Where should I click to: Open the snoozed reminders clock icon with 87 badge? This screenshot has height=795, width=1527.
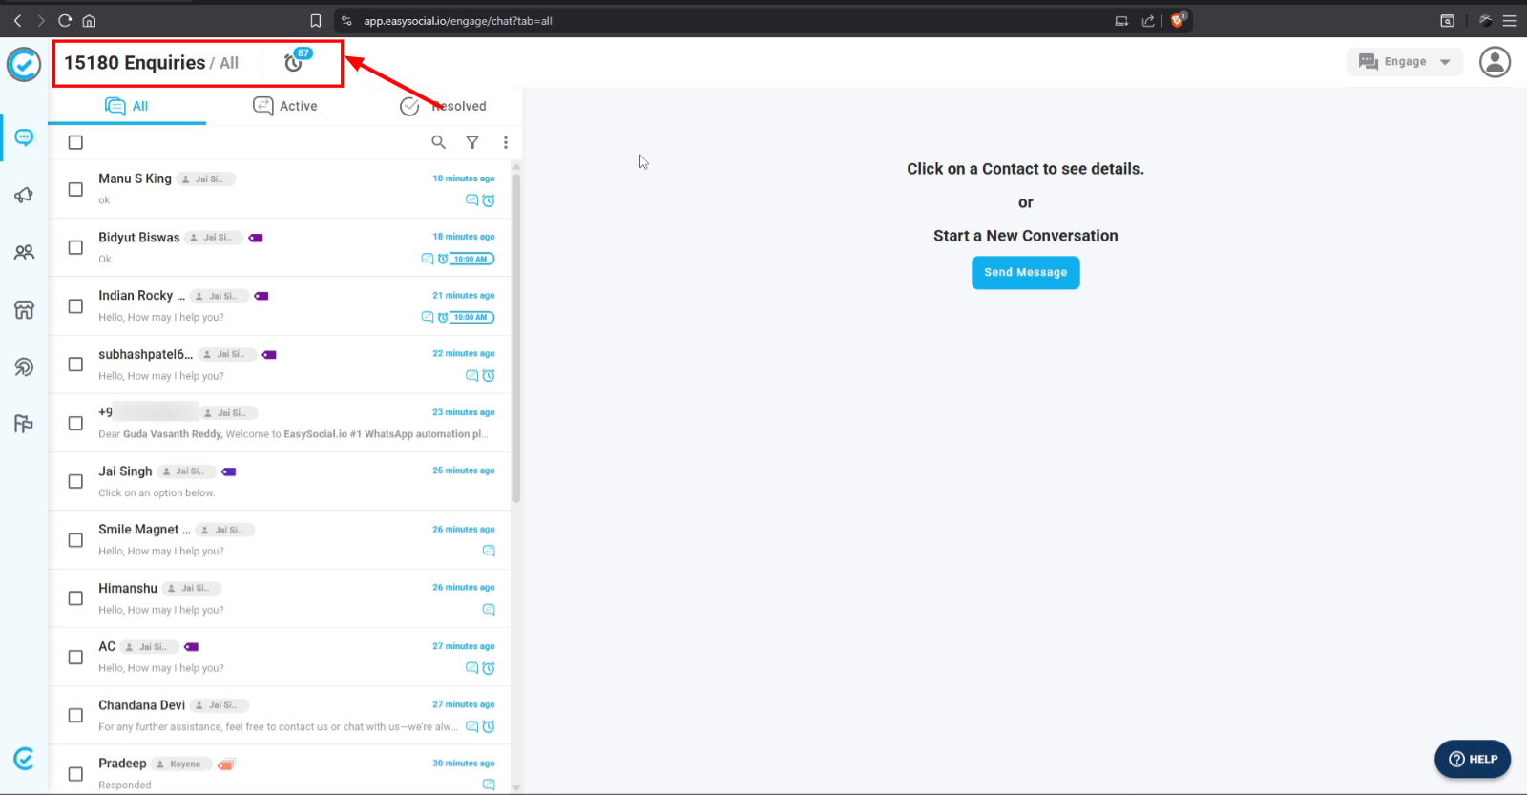click(295, 63)
